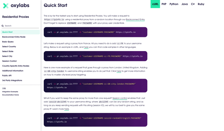
Task: Open Integration Examples link
Action: [x=10, y=92]
